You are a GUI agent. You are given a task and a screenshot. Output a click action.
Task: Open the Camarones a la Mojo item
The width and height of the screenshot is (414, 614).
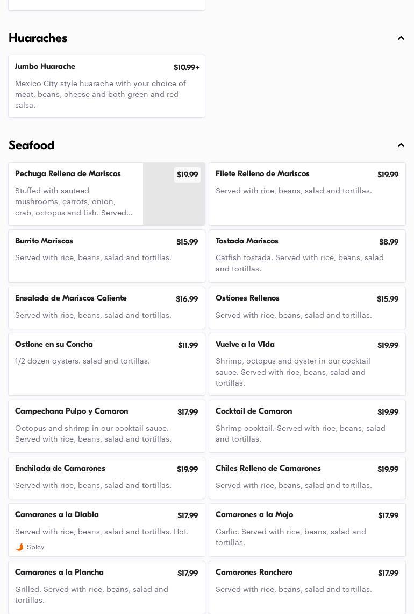tap(307, 529)
